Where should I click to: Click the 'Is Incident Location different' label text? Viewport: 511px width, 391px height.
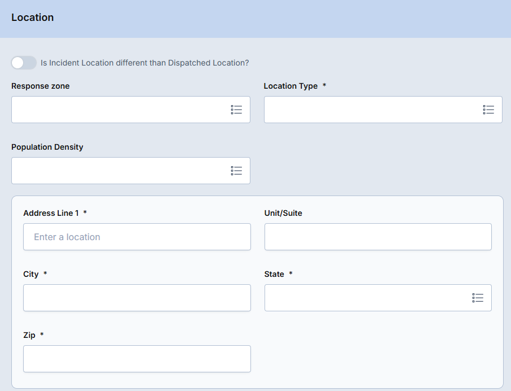point(145,63)
